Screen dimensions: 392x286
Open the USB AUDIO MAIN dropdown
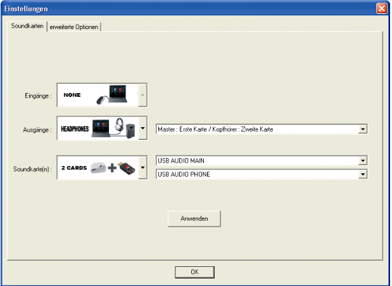[x=363, y=161]
